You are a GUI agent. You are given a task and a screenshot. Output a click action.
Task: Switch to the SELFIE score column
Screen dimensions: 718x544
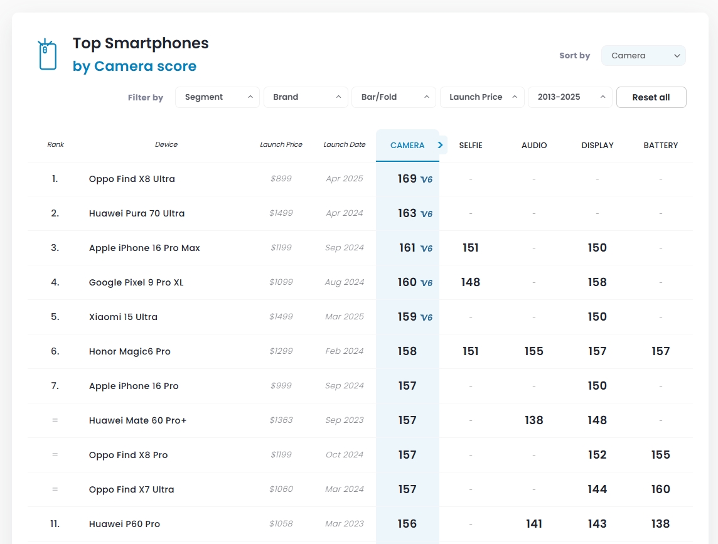pos(471,145)
